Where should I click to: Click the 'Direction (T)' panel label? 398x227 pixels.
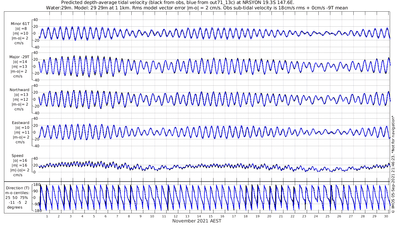click(18, 188)
